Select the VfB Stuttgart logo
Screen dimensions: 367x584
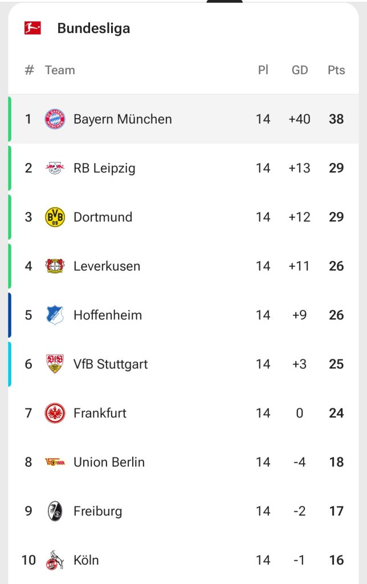(x=55, y=364)
